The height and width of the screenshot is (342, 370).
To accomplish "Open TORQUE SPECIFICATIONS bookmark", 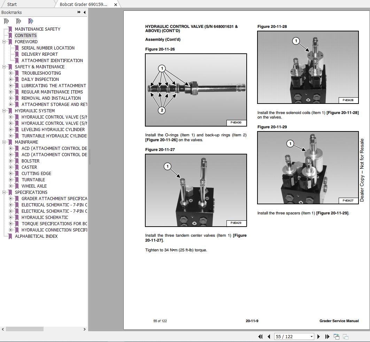I will (x=54, y=224).
